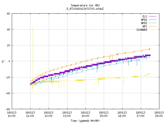
Task: Pick the green NPD1 legend line sample
Action: coord(152,20)
